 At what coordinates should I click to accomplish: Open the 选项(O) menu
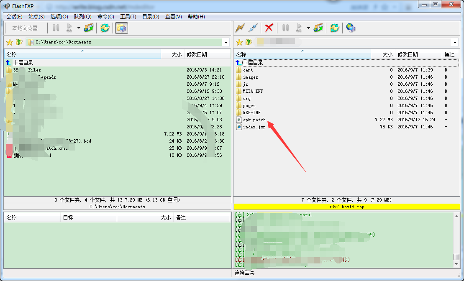(59, 17)
